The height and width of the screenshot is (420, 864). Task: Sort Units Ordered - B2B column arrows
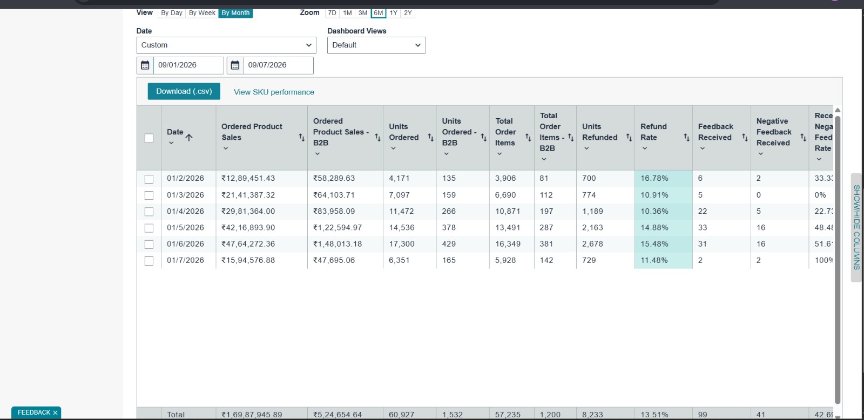(484, 138)
